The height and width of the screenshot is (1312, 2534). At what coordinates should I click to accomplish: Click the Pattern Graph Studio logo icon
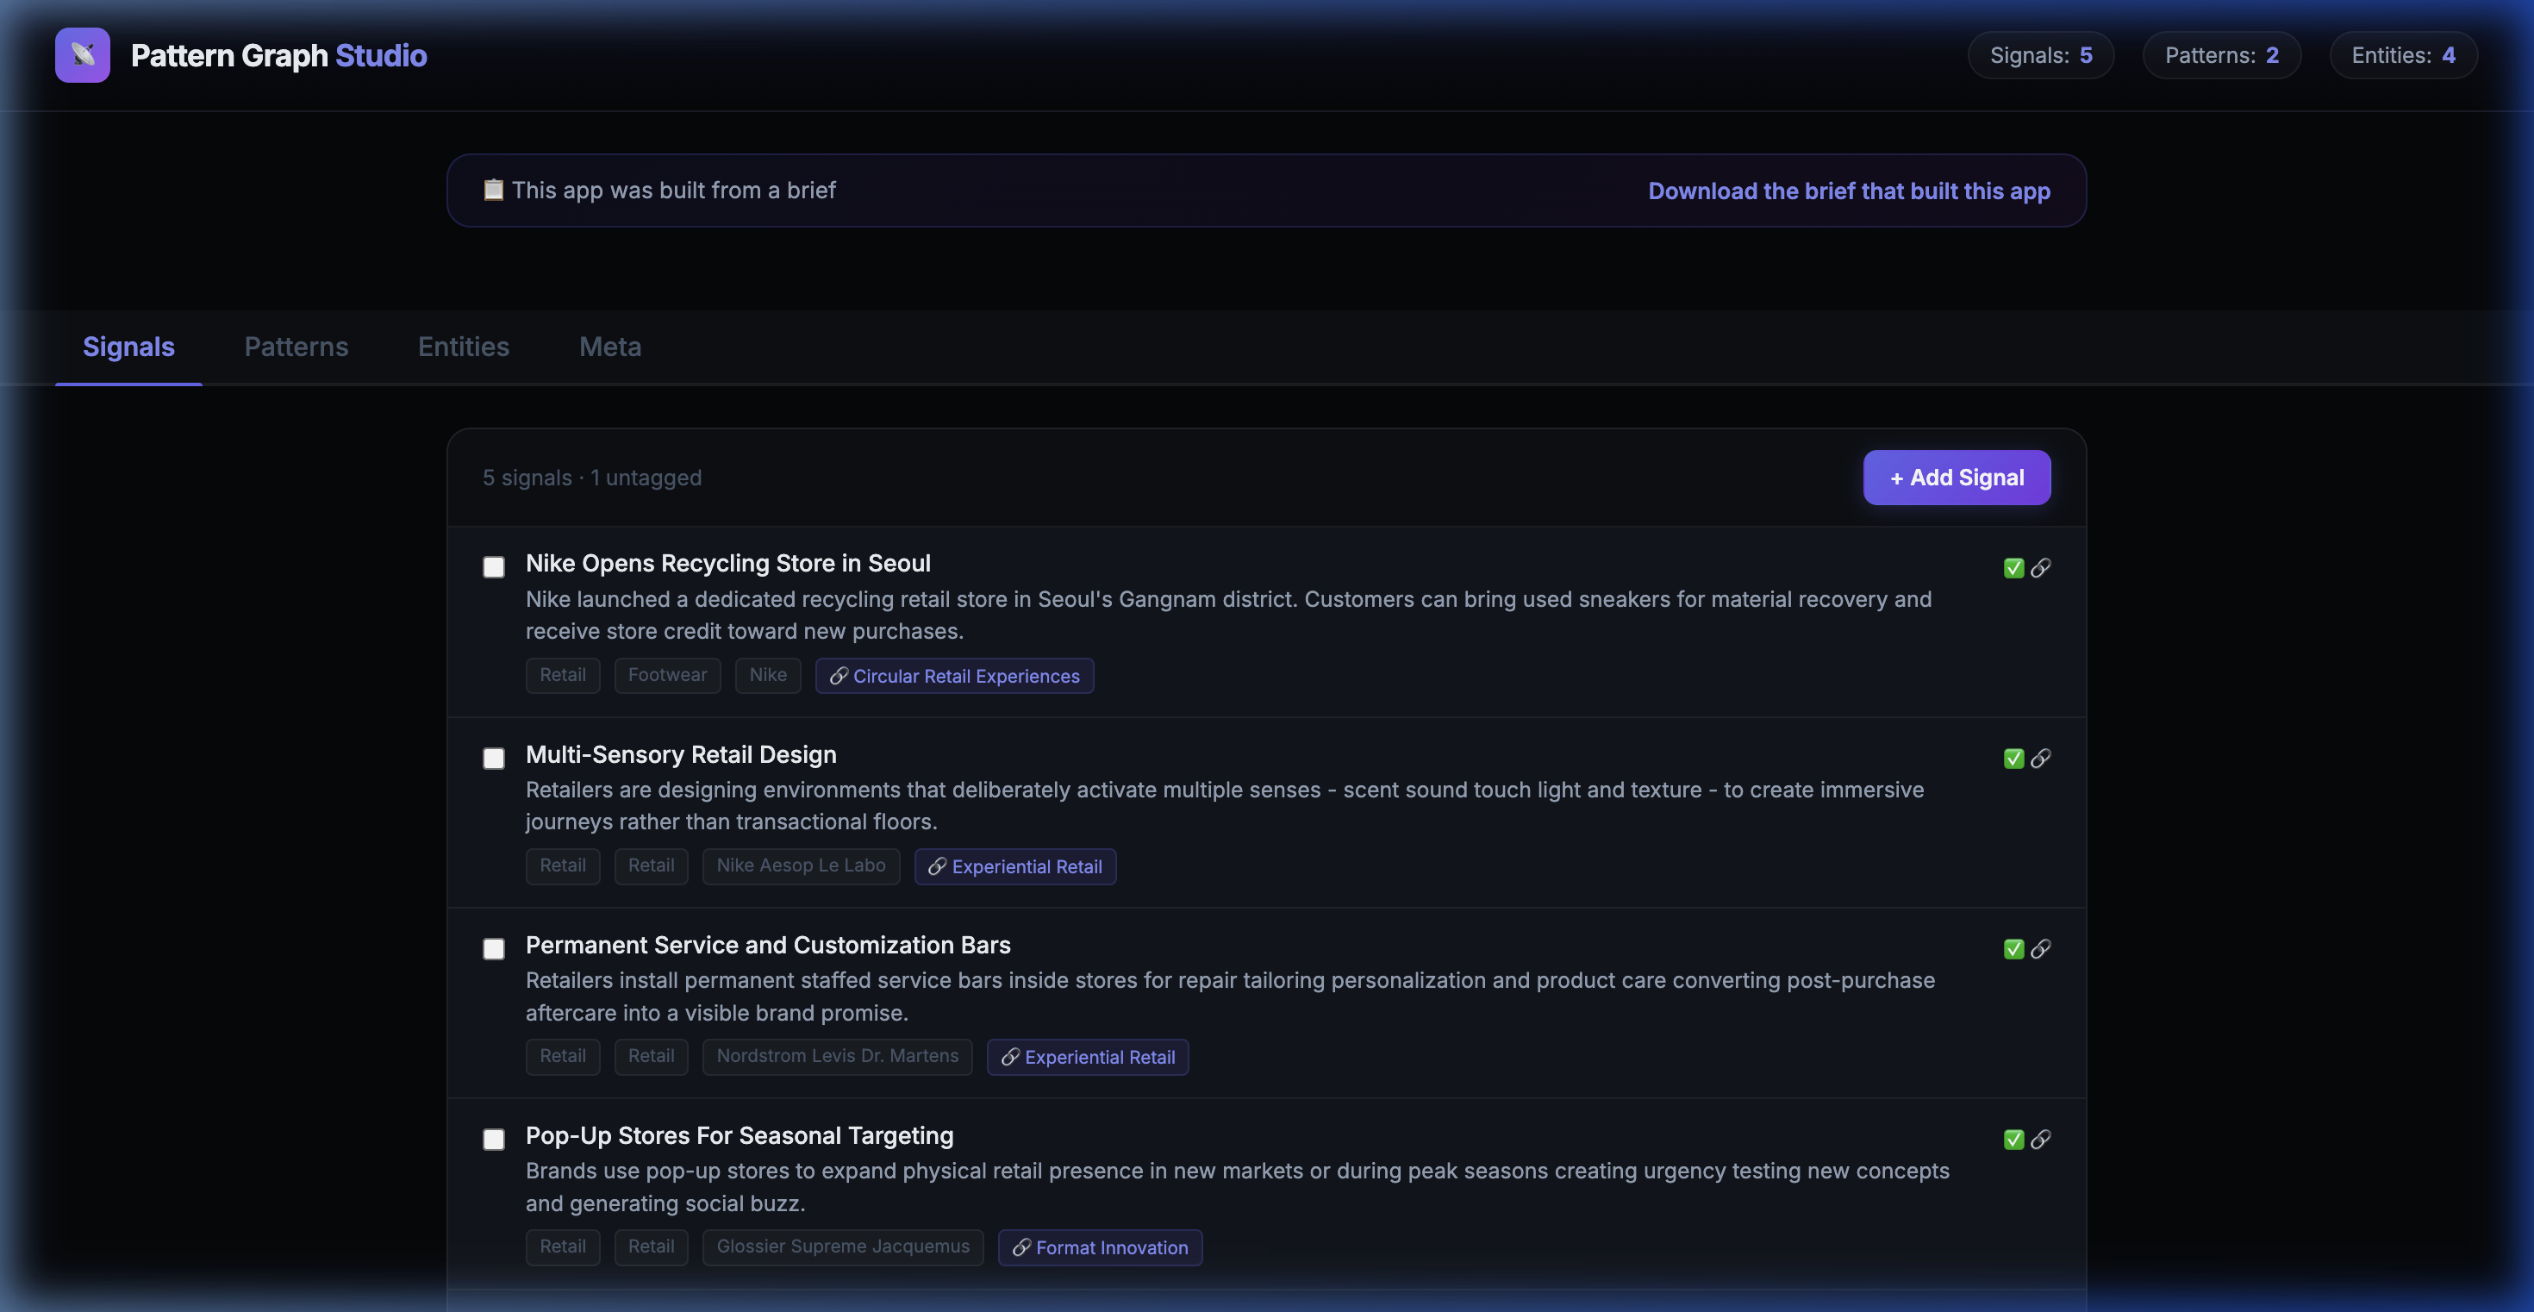click(x=83, y=55)
